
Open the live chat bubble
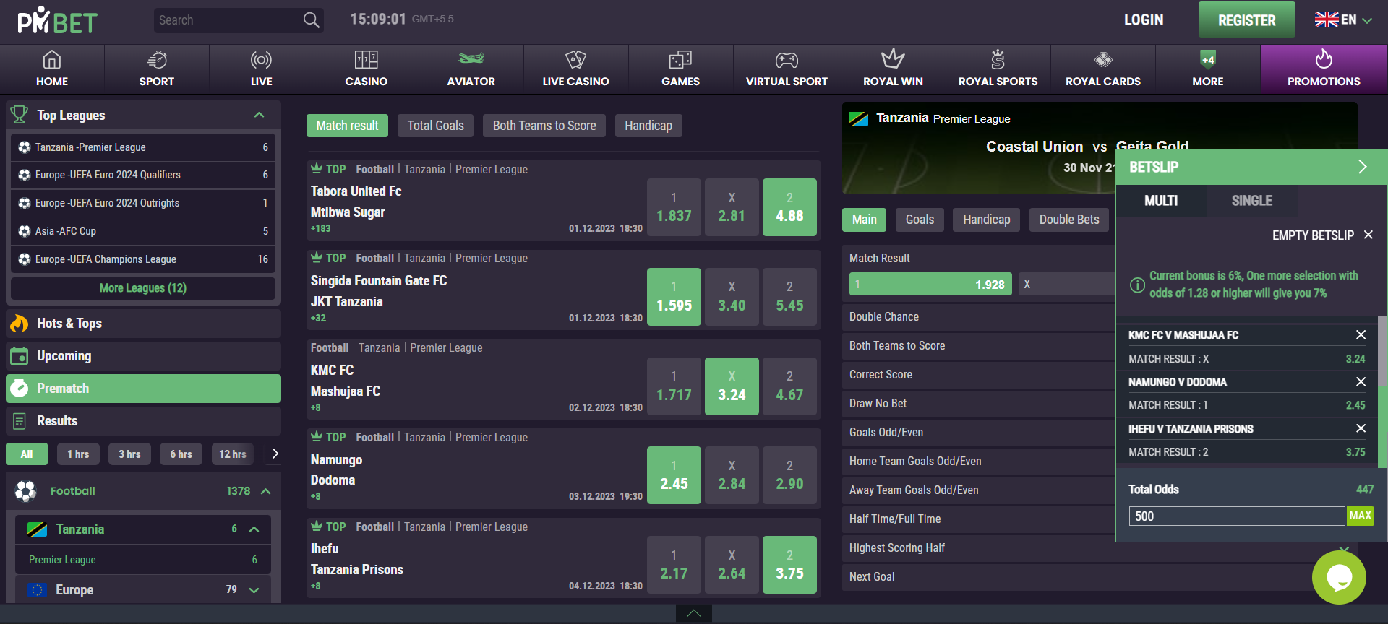(1339, 577)
